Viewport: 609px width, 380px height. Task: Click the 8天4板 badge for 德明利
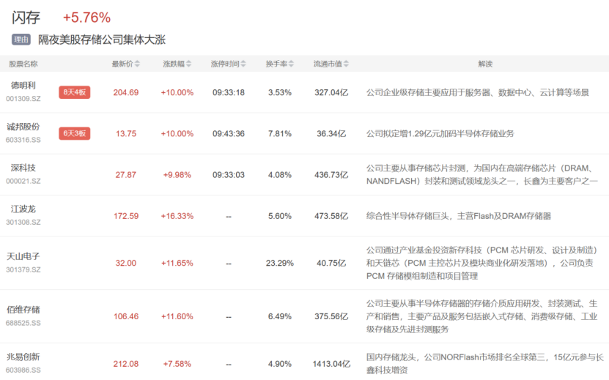75,92
